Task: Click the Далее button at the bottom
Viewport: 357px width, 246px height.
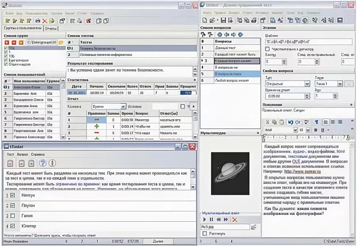Action: click(x=158, y=241)
